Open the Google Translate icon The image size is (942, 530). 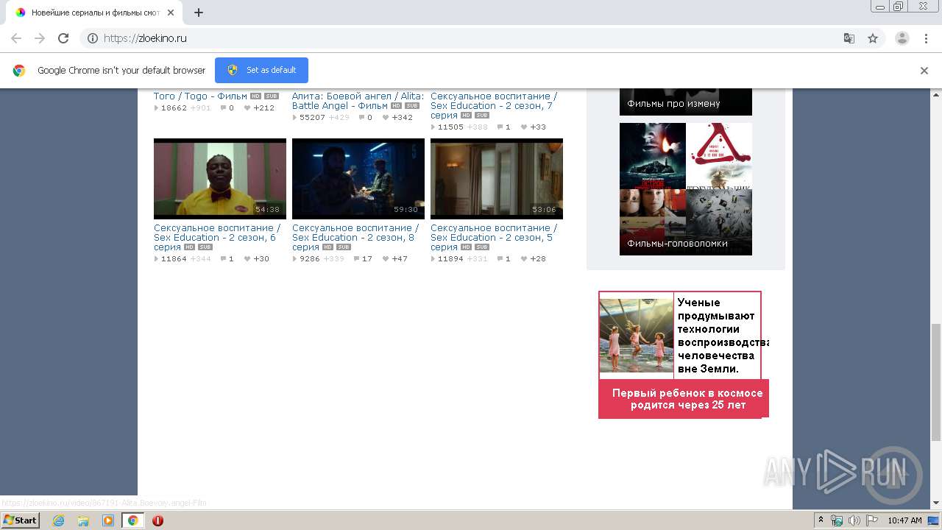(849, 38)
